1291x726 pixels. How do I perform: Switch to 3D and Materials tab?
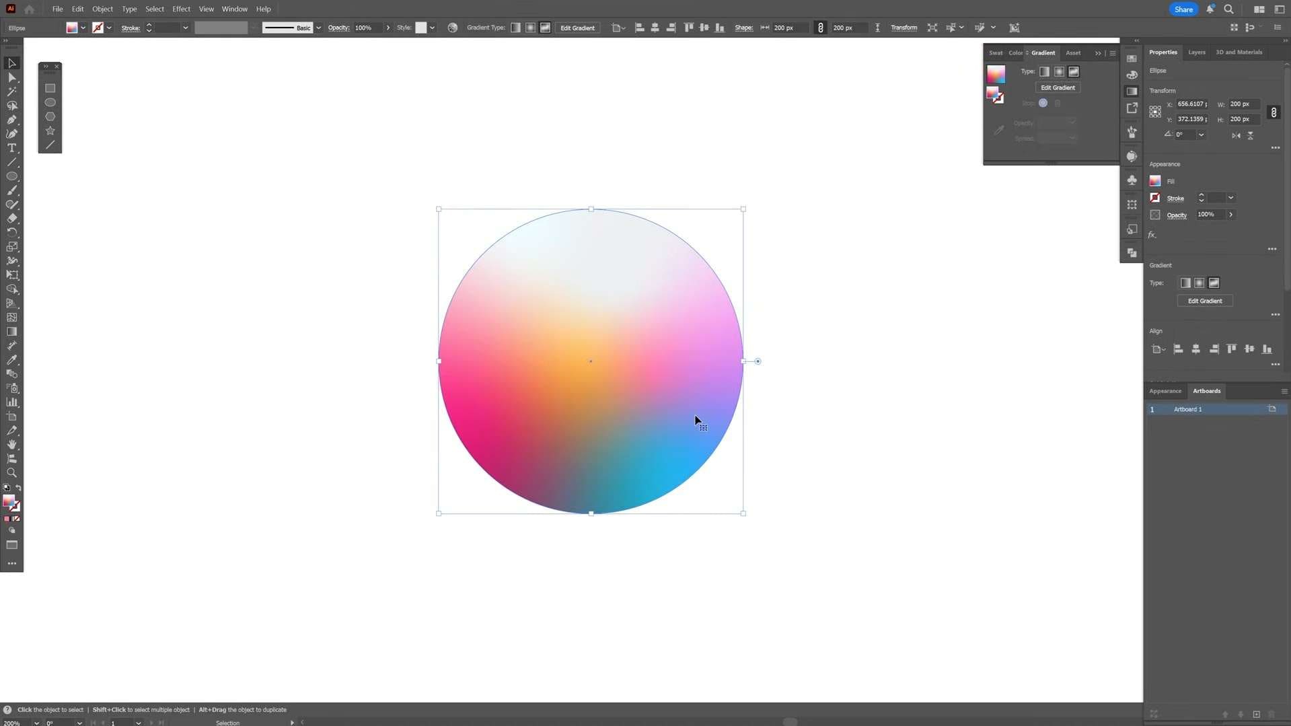click(1239, 52)
